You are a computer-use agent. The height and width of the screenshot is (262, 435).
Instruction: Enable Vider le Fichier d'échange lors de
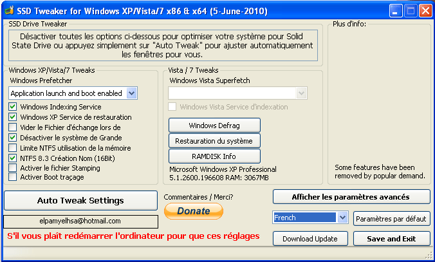click(x=12, y=127)
